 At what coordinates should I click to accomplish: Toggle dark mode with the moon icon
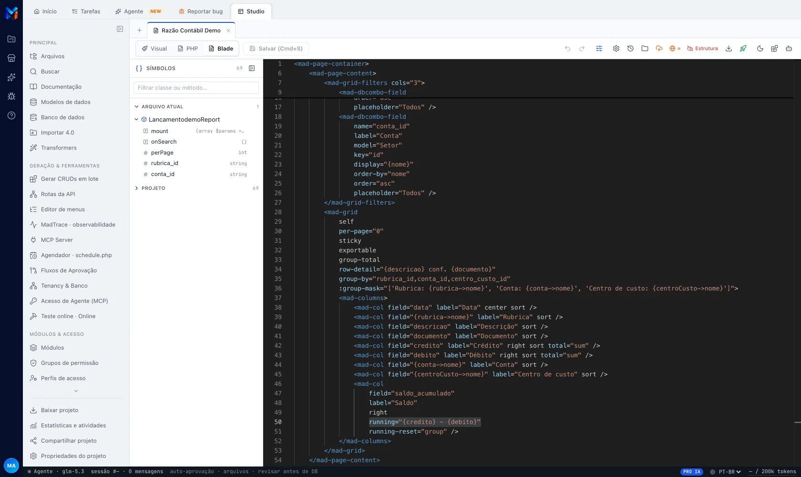760,49
